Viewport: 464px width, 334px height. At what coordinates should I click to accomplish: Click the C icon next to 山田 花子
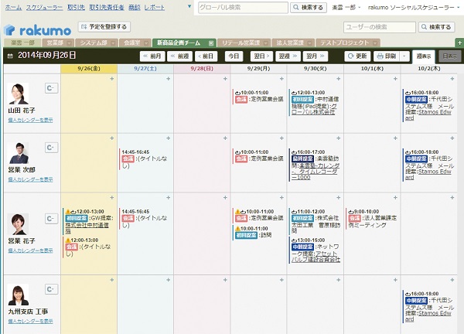pyautogui.click(x=51, y=88)
